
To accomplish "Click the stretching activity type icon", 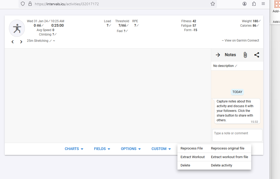I will (17, 28).
